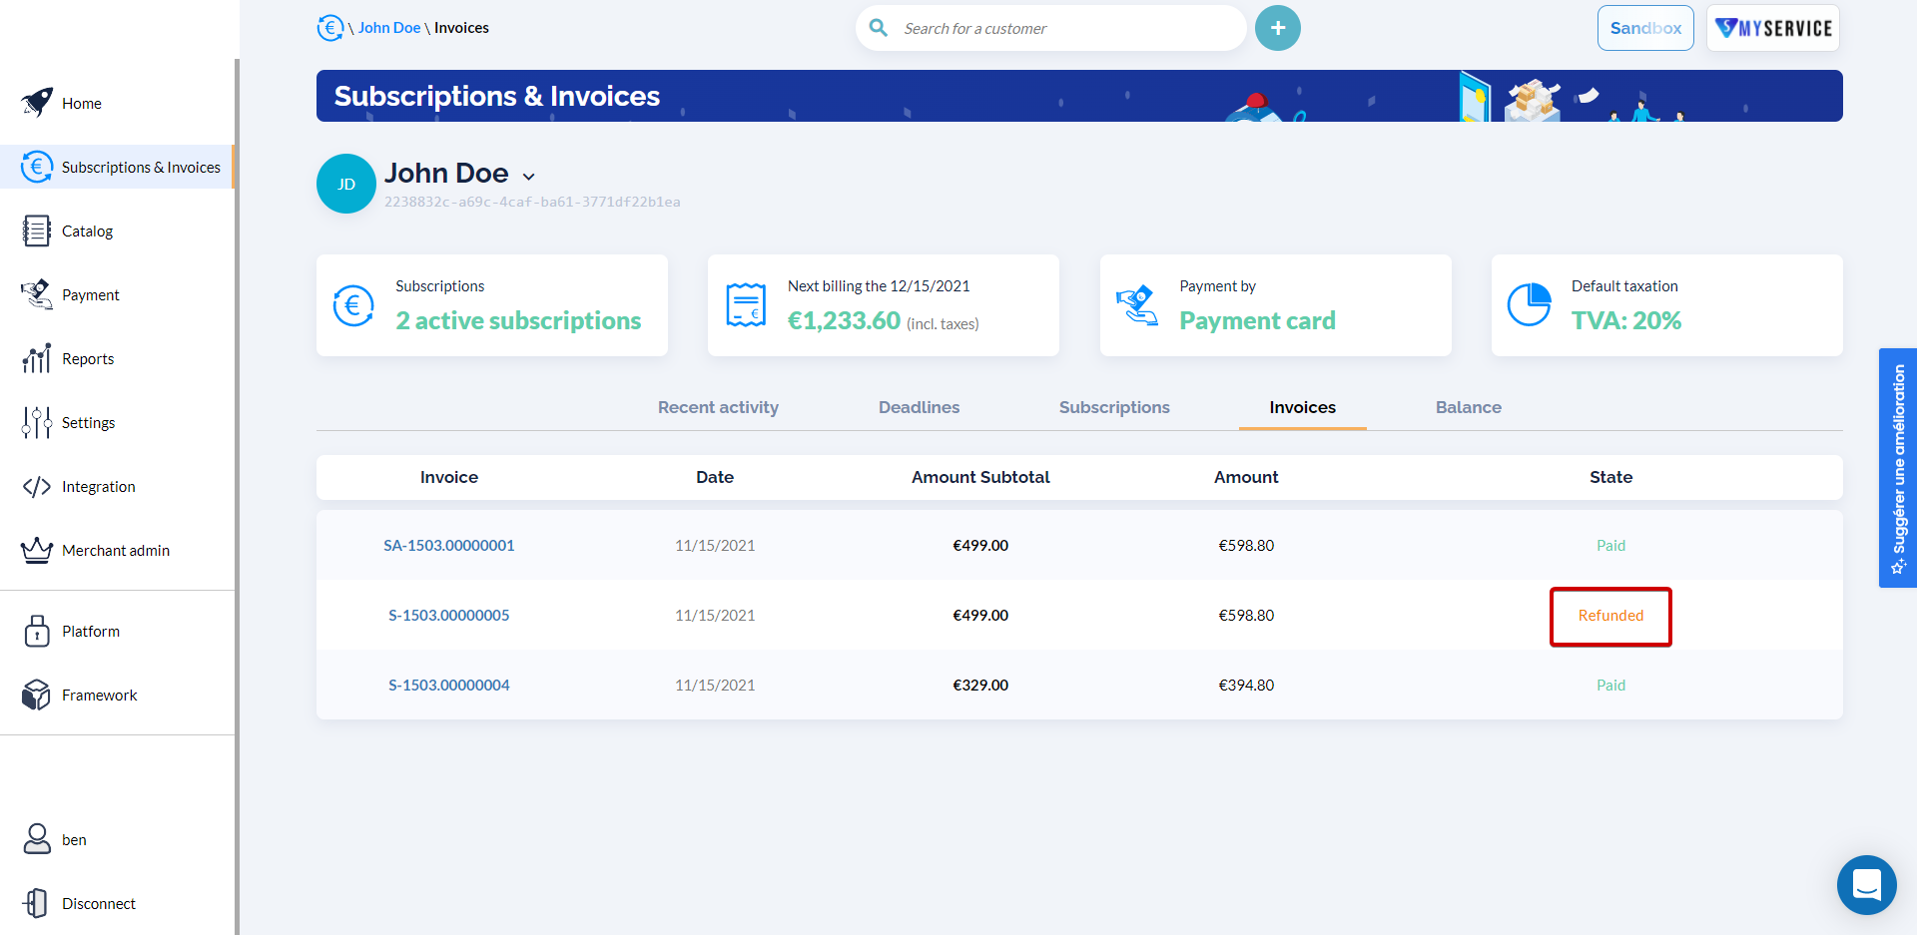Click the euro icon in the breadcrumb
Image resolution: width=1917 pixels, height=935 pixels.
pyautogui.click(x=329, y=28)
